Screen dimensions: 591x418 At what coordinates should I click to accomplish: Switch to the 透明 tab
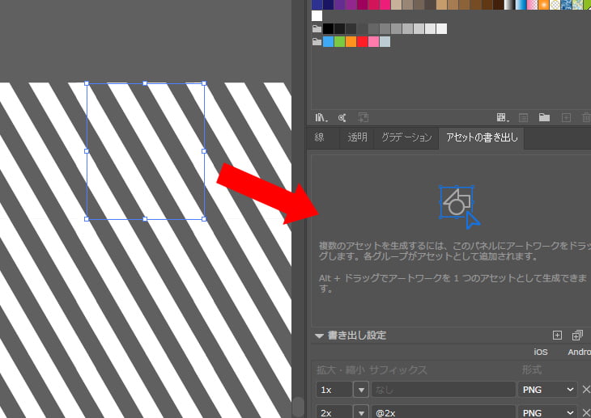(x=357, y=137)
